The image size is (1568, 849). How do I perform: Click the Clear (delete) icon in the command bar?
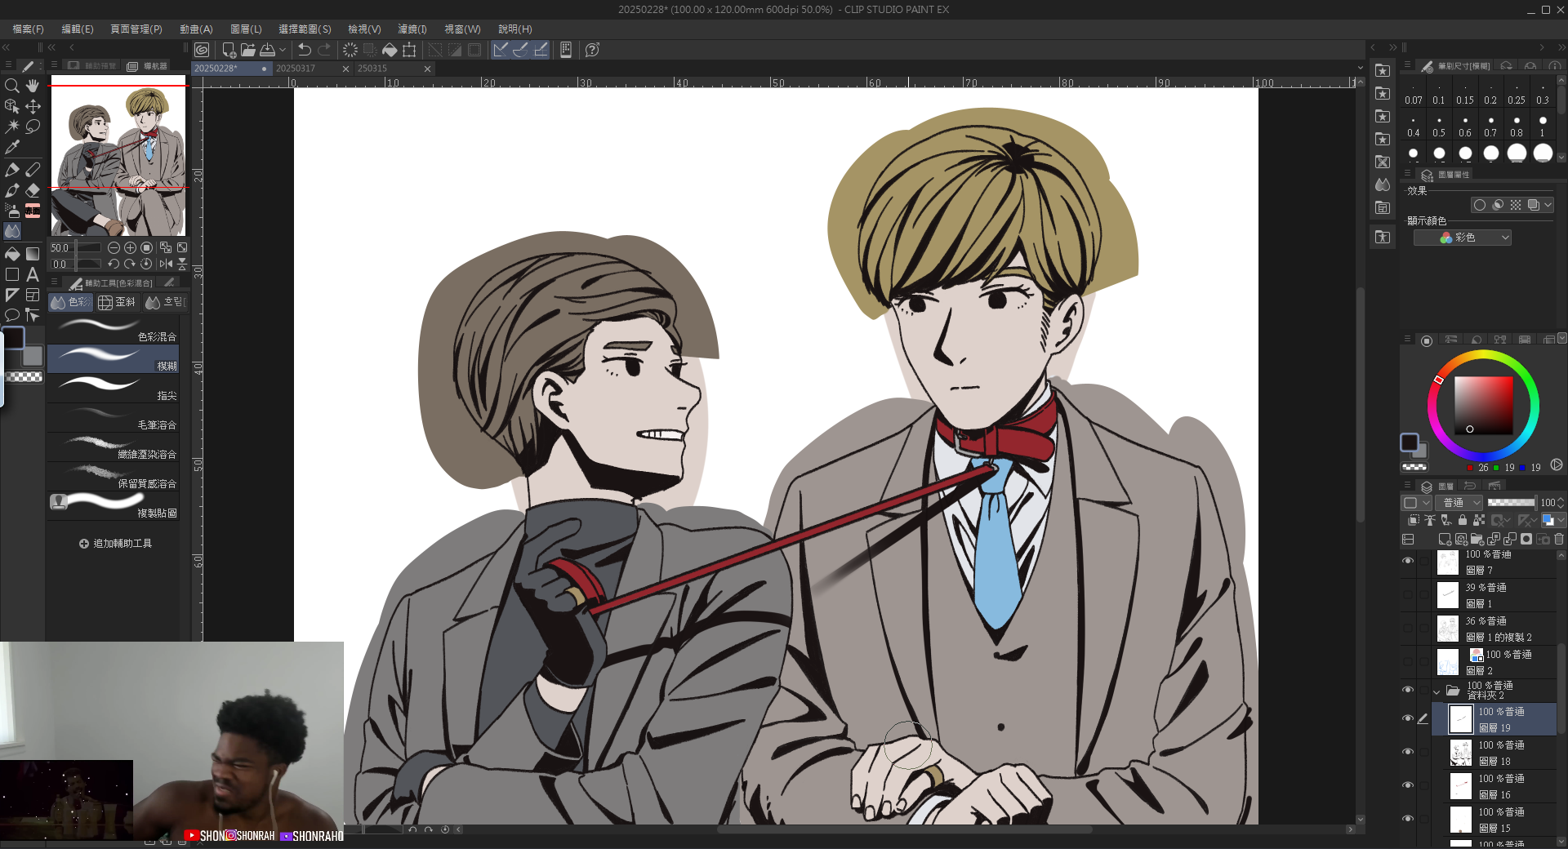coord(350,50)
